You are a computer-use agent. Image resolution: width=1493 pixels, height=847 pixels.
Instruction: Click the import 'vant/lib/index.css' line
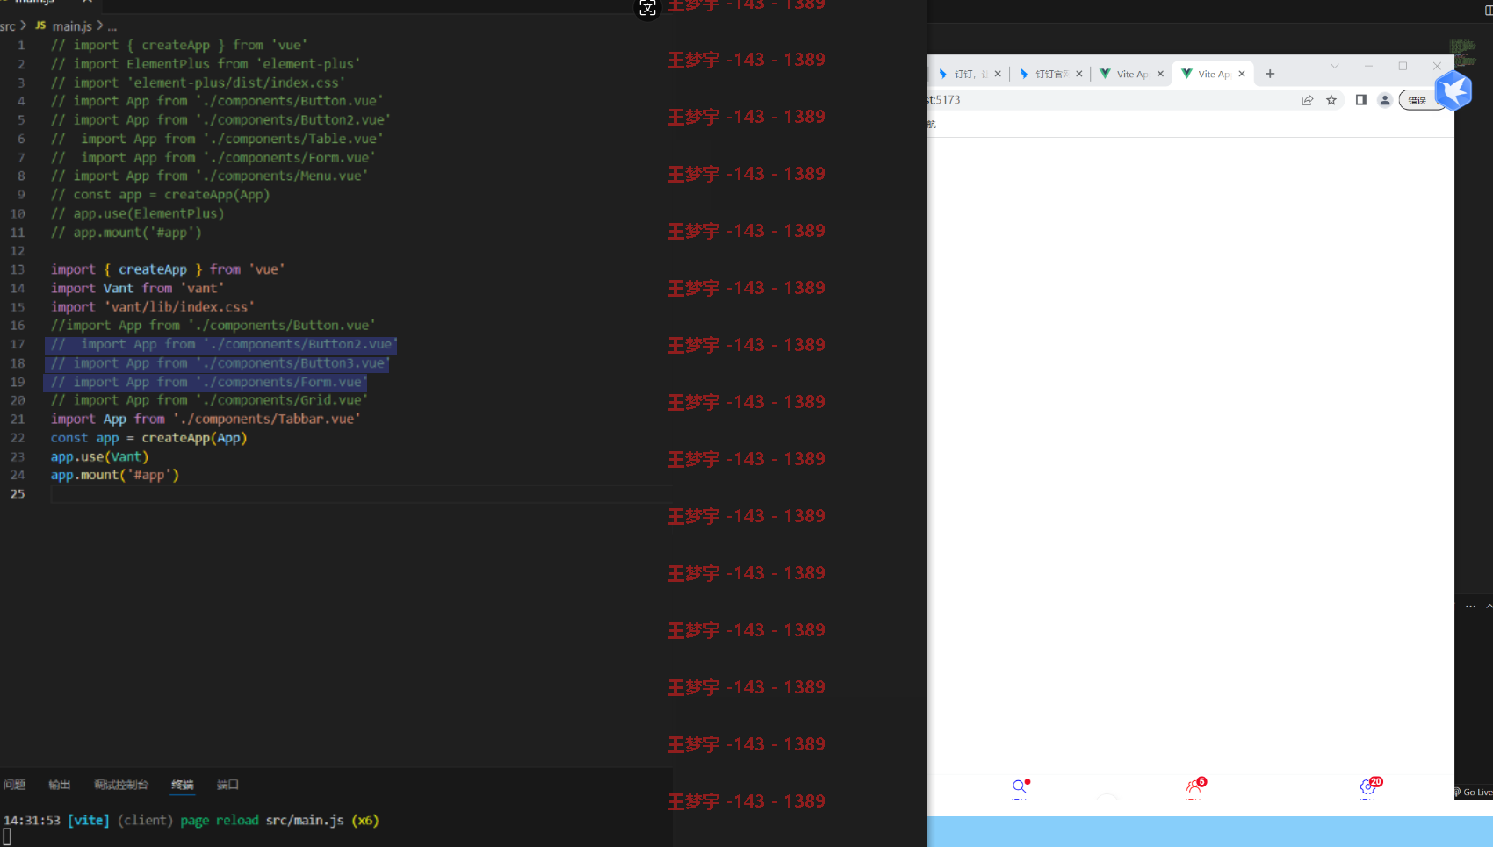pos(153,307)
